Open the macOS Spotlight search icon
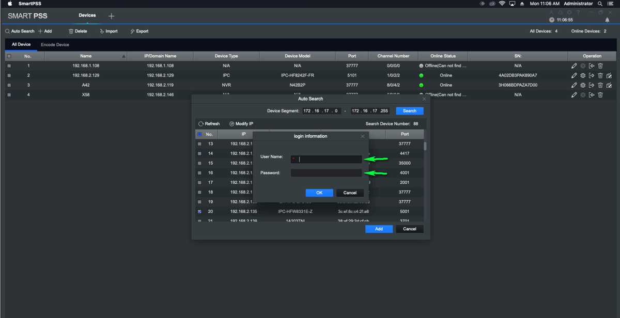This screenshot has width=620, height=318. (600, 4)
